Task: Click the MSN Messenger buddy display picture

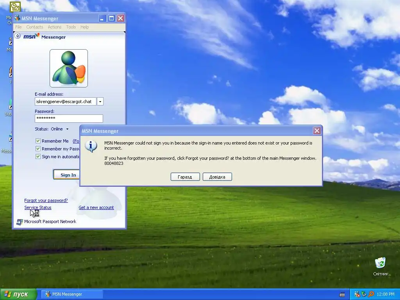Action: (x=69, y=68)
